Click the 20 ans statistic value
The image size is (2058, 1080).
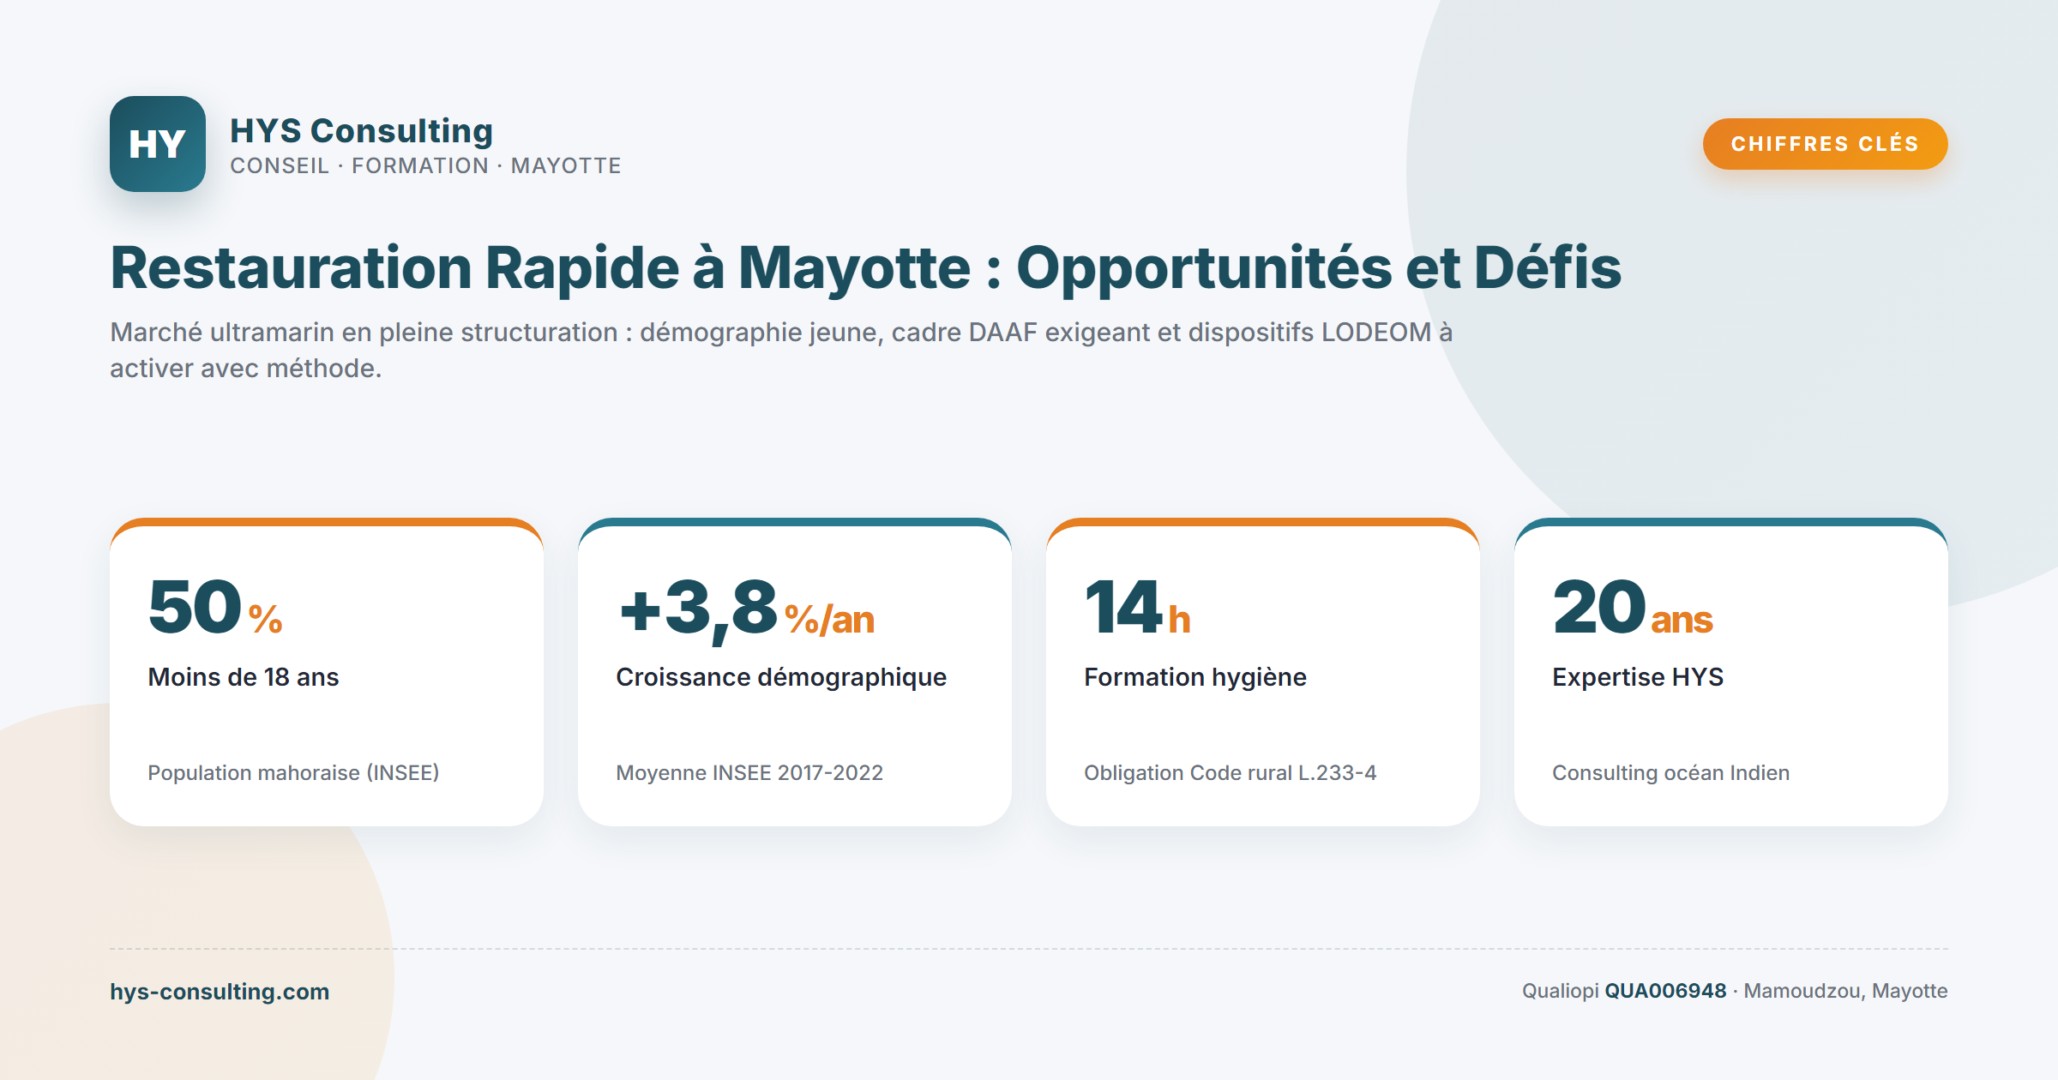pos(1633,608)
